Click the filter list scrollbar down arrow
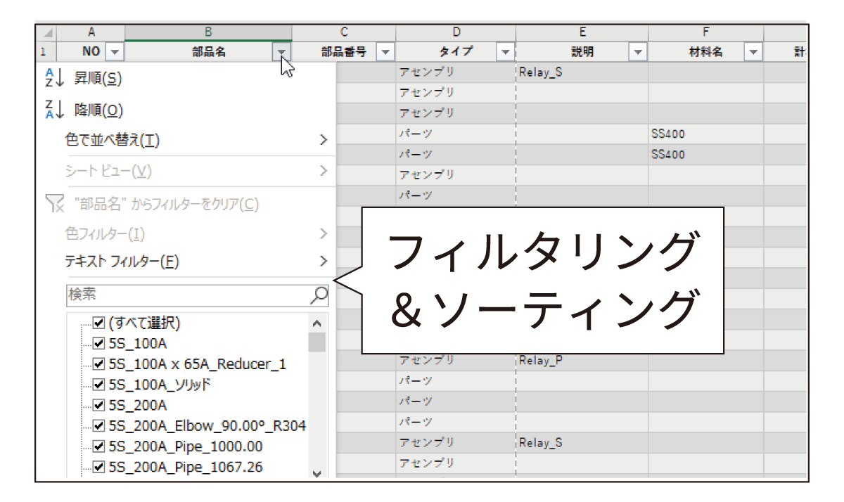This screenshot has width=844, height=502. 316,474
